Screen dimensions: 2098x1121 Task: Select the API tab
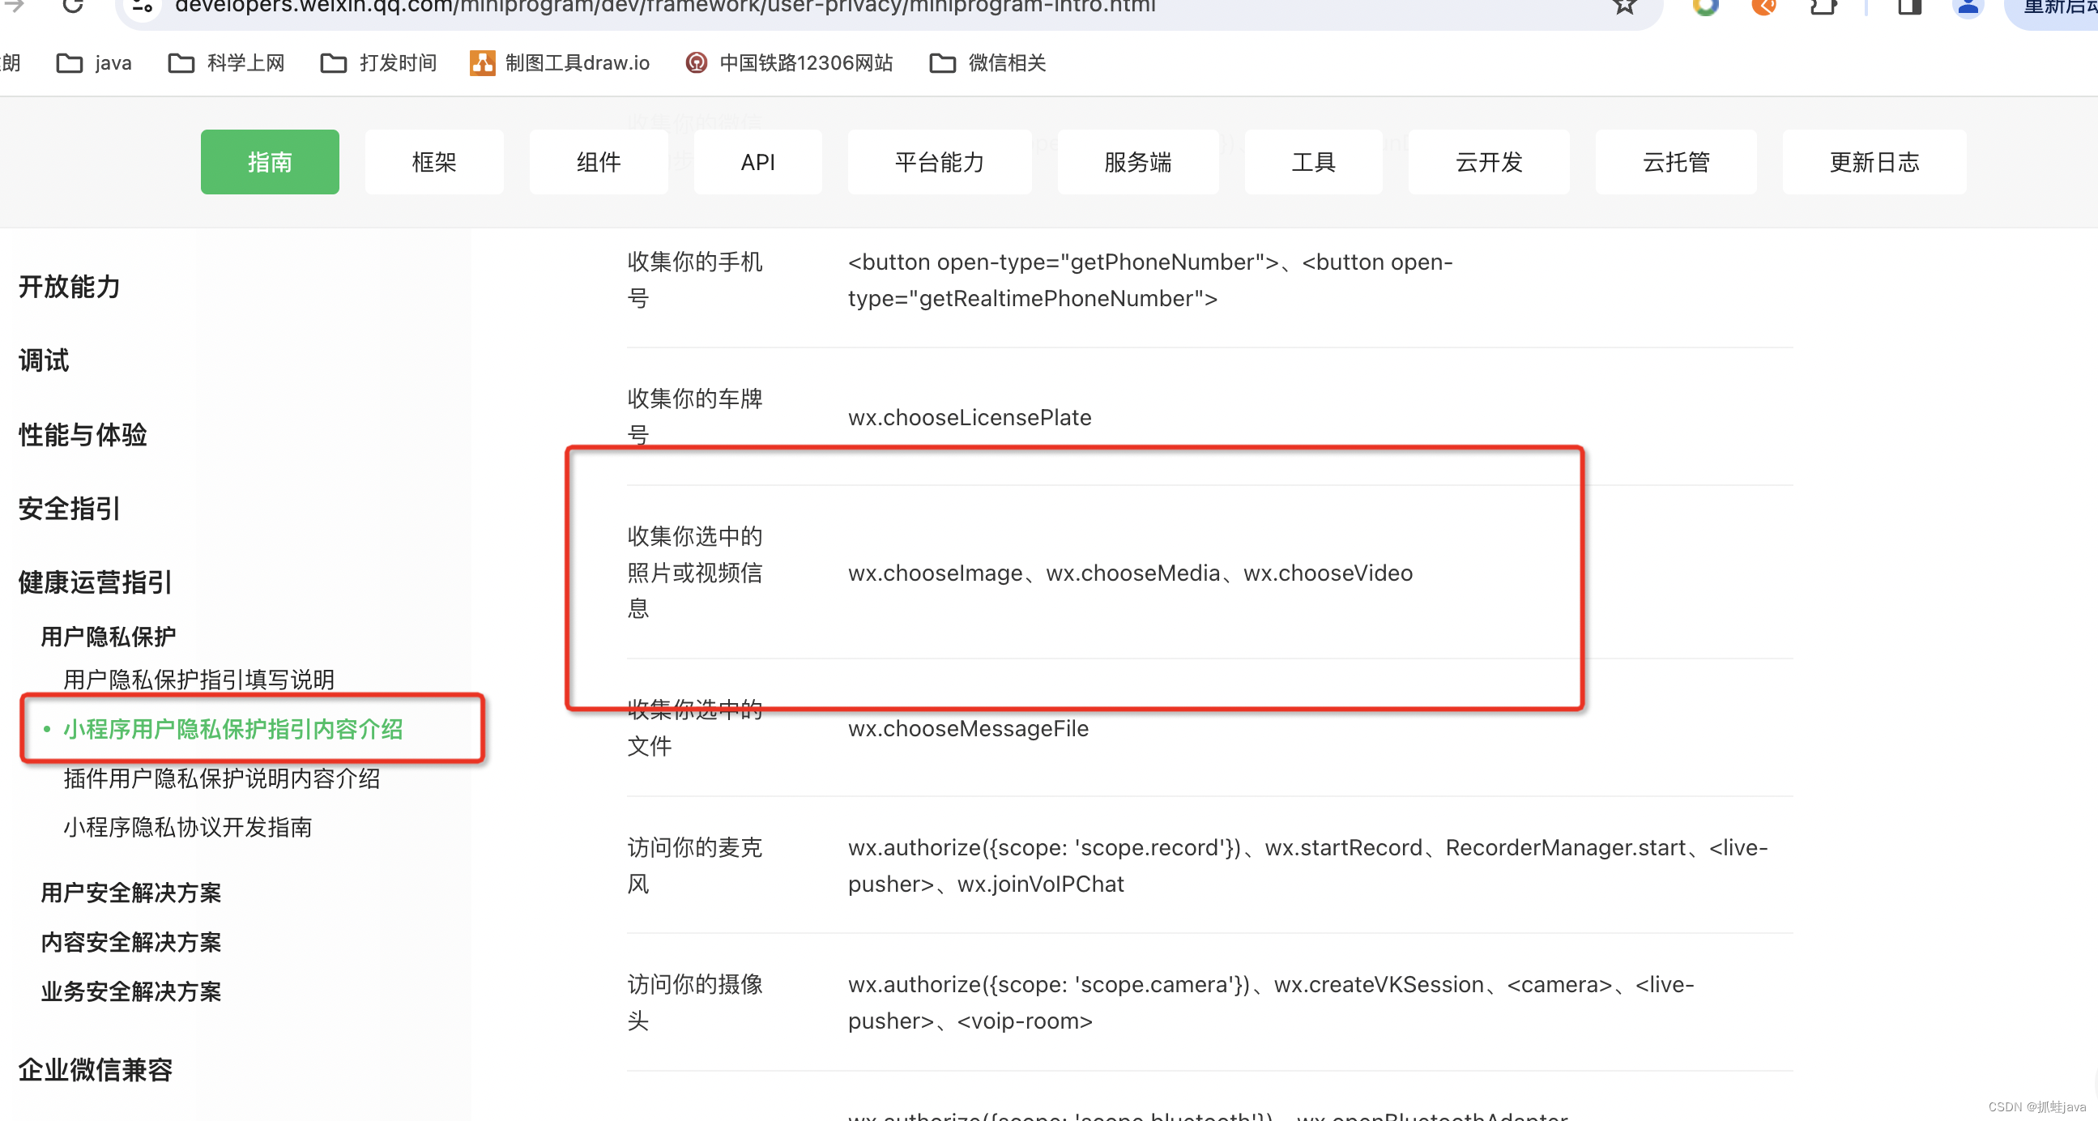click(757, 162)
